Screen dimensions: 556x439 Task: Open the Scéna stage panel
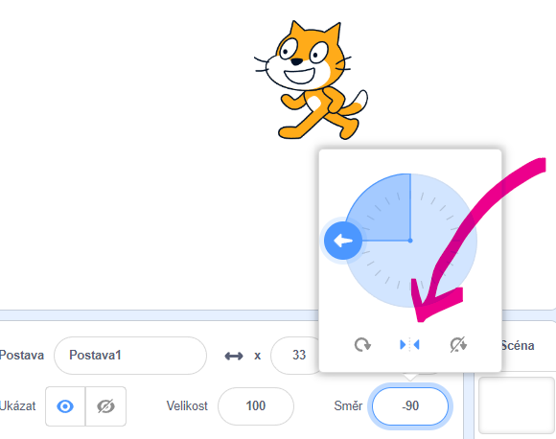[518, 345]
